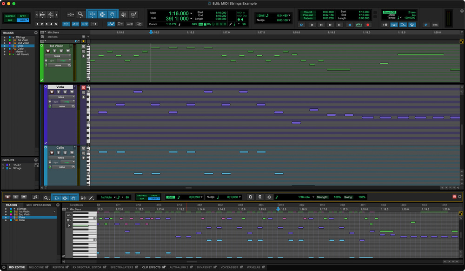This screenshot has height=271, width=465.
Task: Open the MIDI Editor tab at the bottom
Action: click(17, 267)
